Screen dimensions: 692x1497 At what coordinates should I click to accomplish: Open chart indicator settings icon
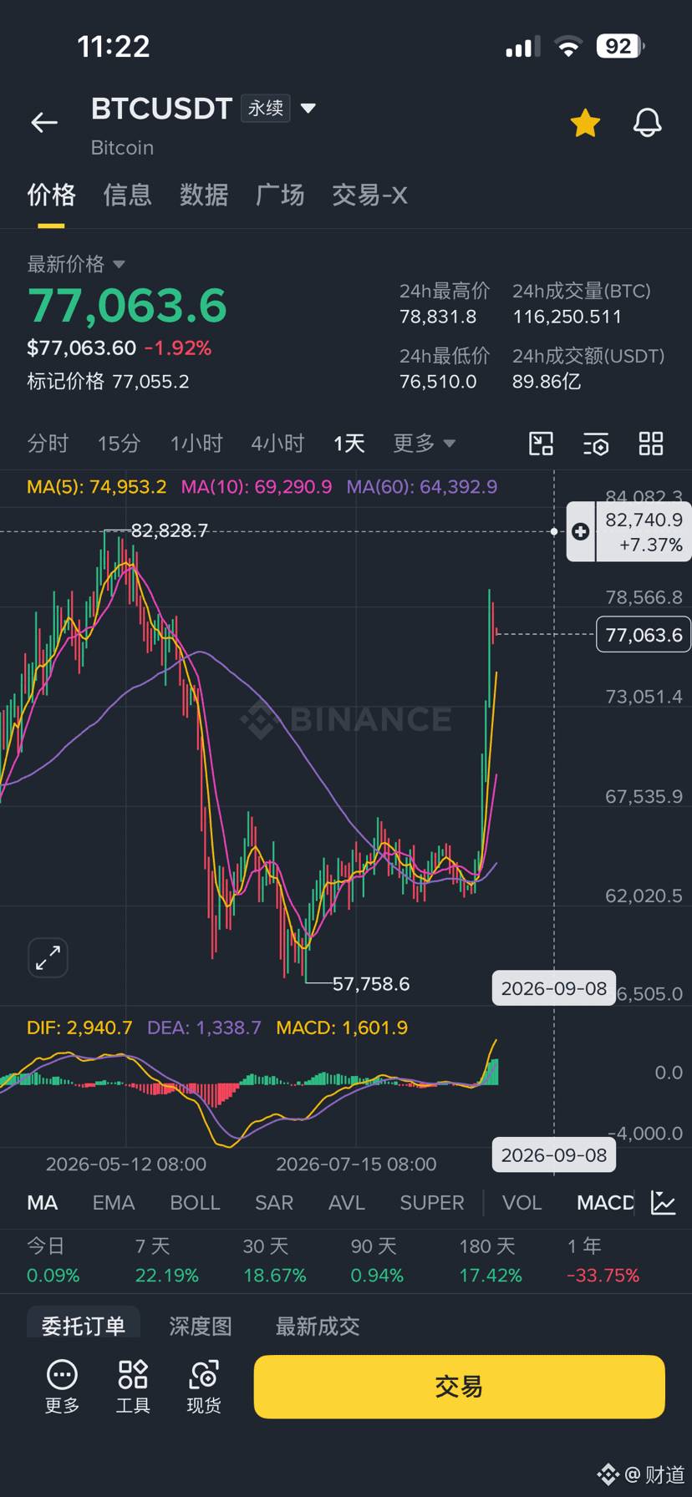click(596, 444)
